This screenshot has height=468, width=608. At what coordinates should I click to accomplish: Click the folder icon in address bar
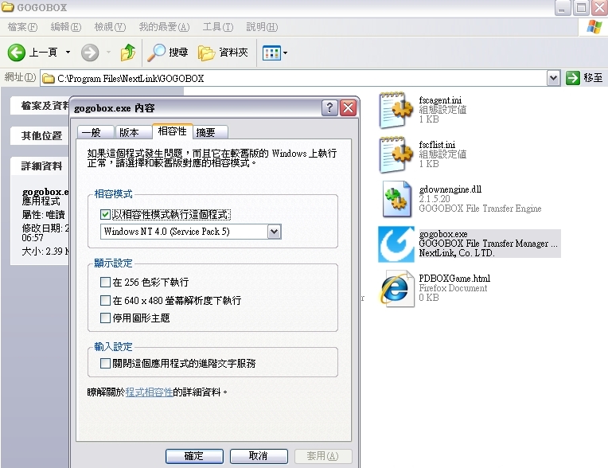click(48, 79)
